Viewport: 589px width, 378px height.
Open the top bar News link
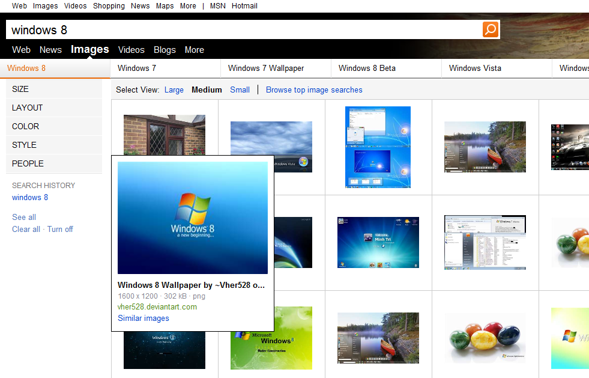[140, 5]
